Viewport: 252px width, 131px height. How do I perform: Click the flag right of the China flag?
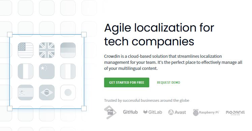pyautogui.click(x=68, y=71)
